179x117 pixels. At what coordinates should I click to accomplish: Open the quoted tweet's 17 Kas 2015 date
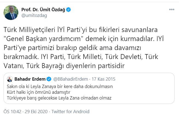pyautogui.click(x=103, y=79)
